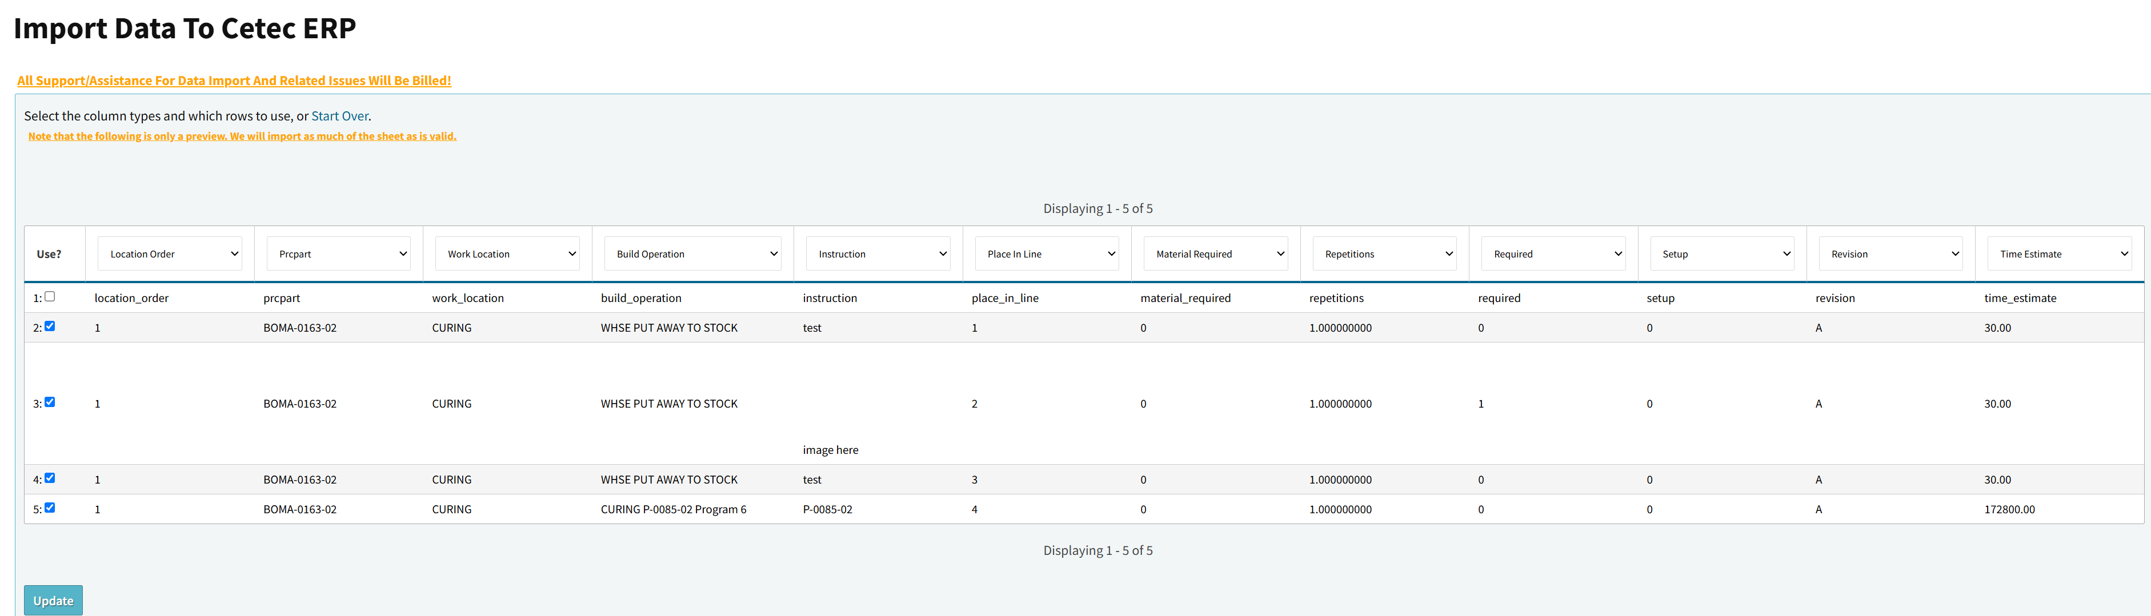Click the 'Use?' column header
This screenshot has width=2151, height=616.
click(x=49, y=253)
